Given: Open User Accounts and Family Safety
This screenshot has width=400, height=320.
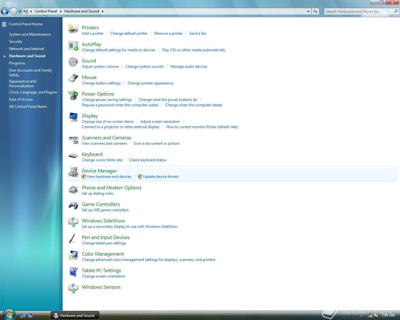Looking at the screenshot, I should coord(30,72).
